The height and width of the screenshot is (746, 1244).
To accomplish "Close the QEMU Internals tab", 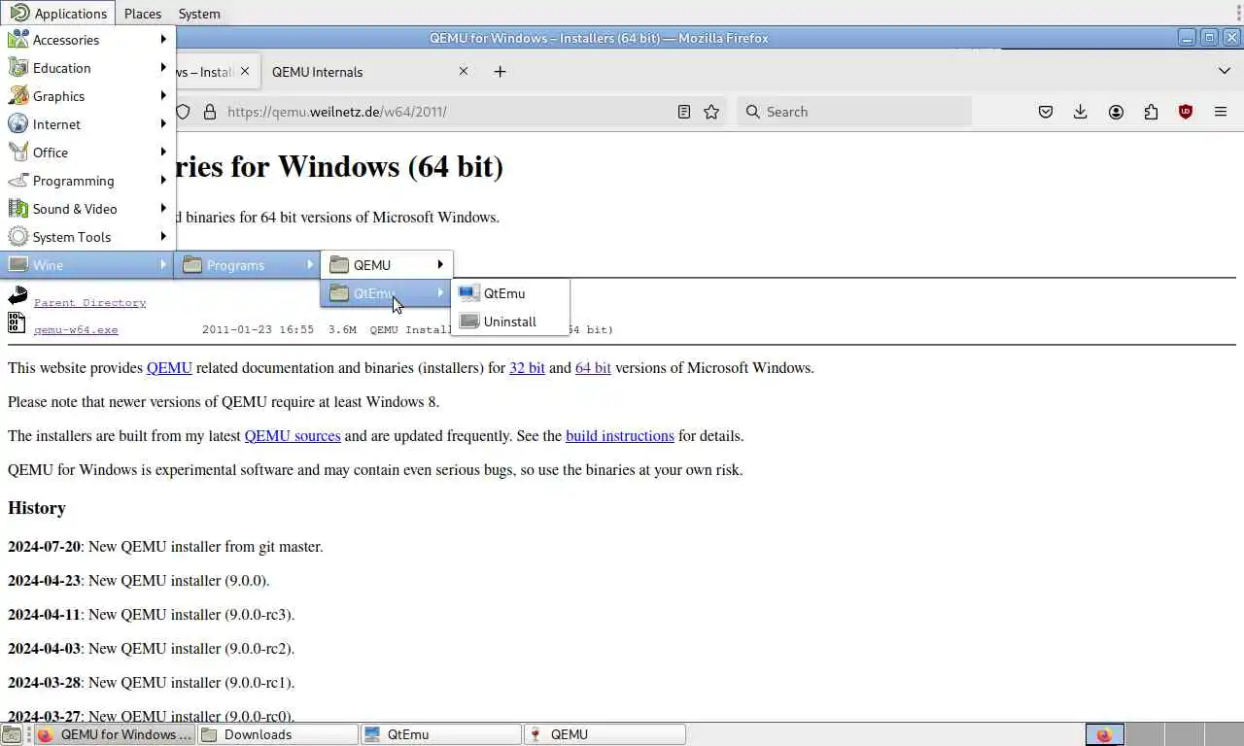I will [x=464, y=71].
